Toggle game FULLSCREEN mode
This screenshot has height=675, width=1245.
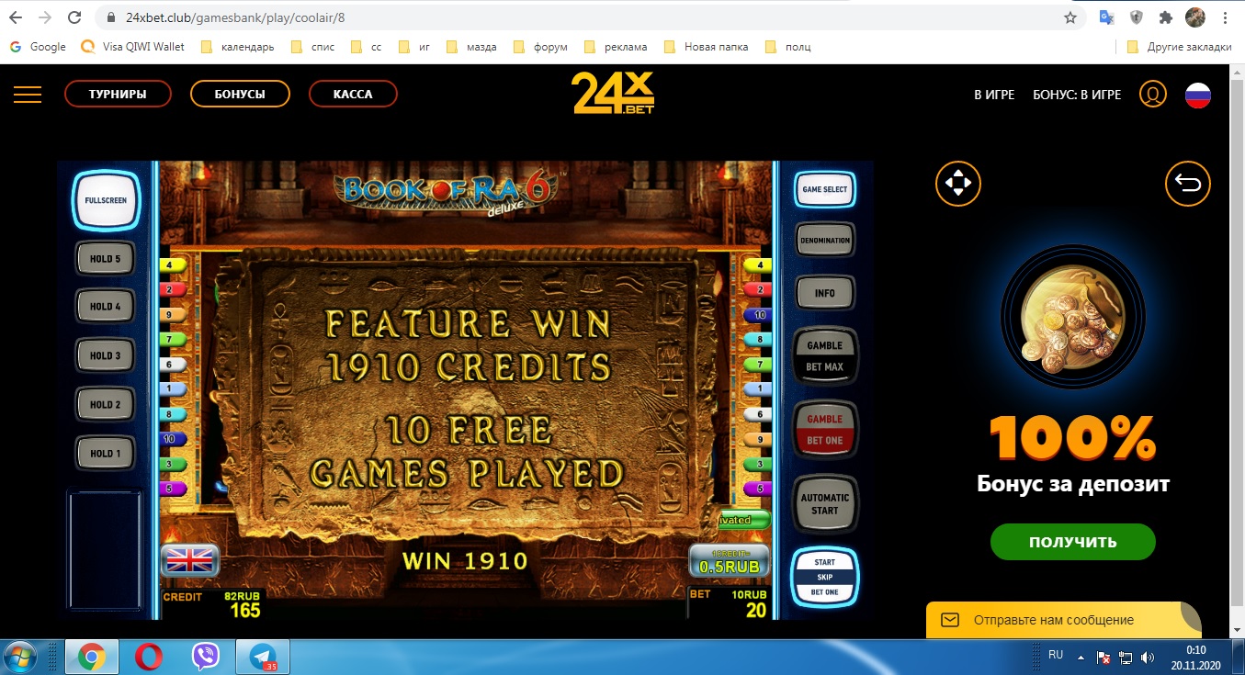click(x=106, y=199)
